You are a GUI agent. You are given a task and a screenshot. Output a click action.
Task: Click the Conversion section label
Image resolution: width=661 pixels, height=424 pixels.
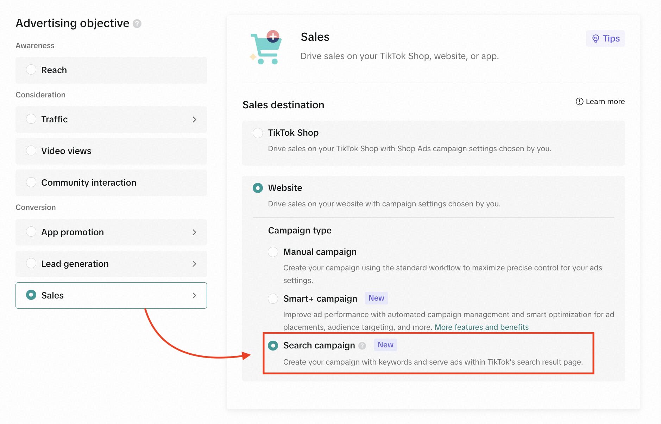coord(36,207)
